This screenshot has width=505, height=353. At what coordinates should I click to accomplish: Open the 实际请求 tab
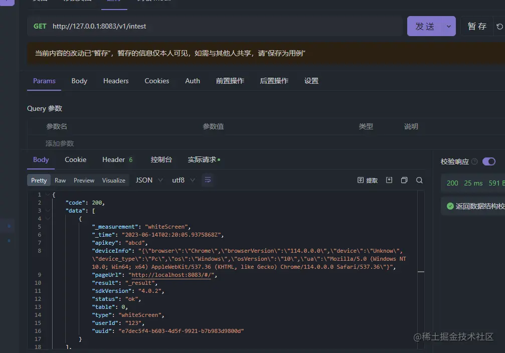[204, 160]
